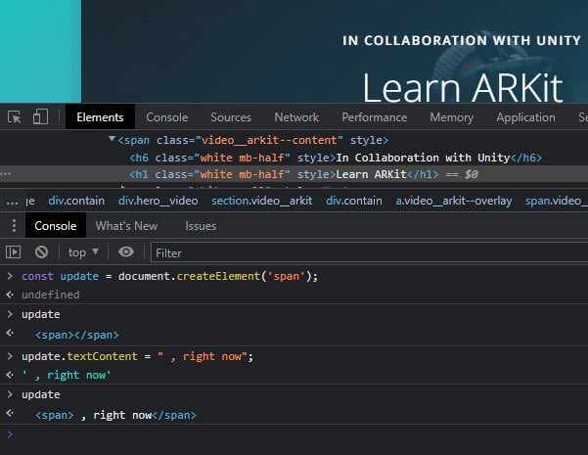Image resolution: width=588 pixels, height=455 pixels.
Task: Clear the console with the ban icon
Action: [41, 251]
